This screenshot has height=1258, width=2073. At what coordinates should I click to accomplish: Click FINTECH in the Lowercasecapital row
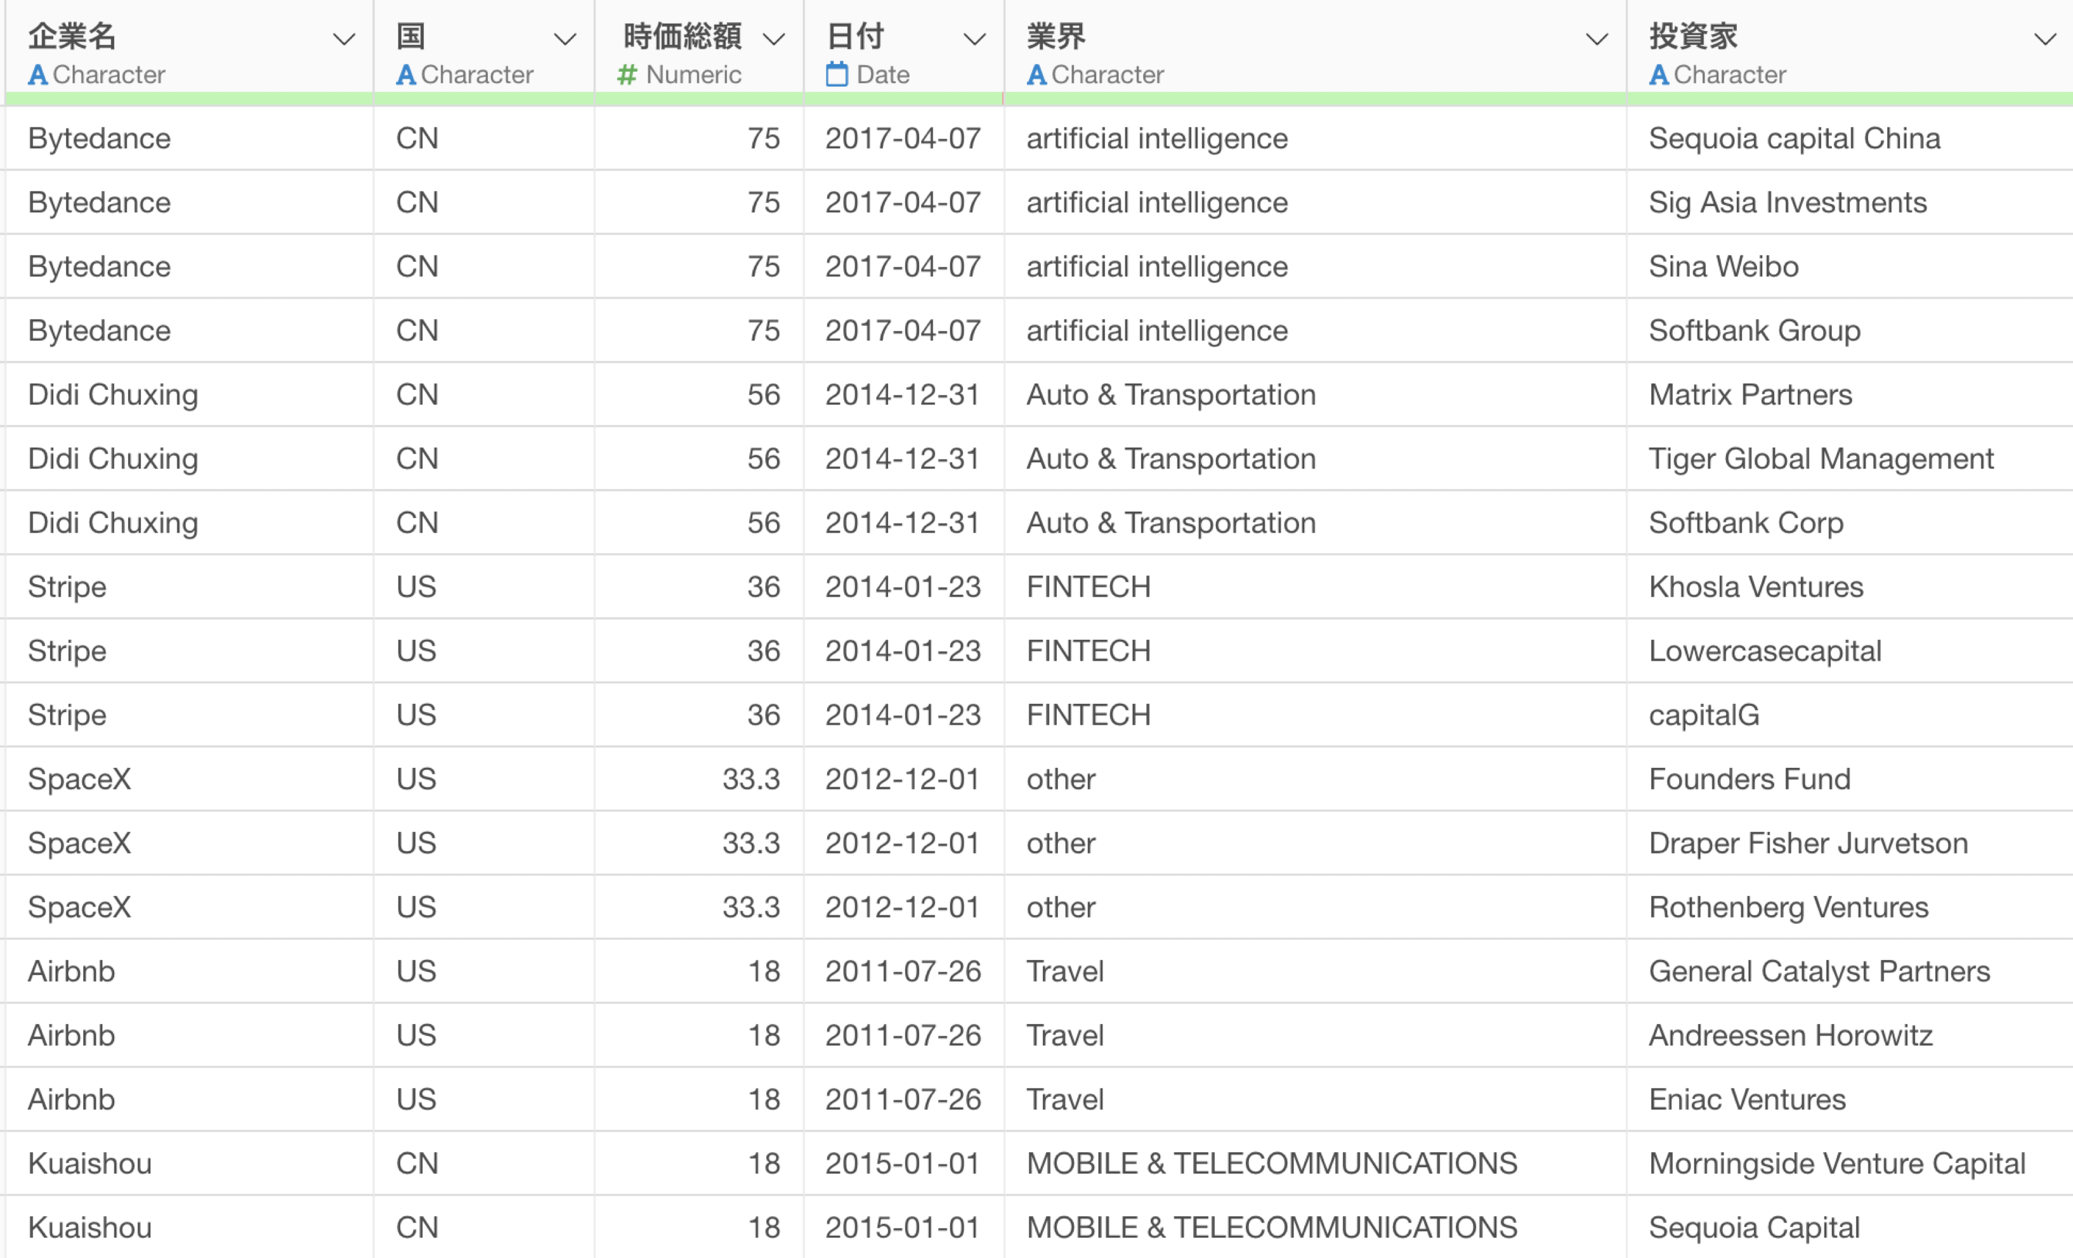click(x=1089, y=651)
